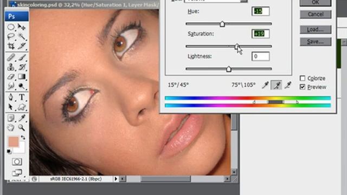Click the skincoloring.psd title bar

[x=83, y=4]
